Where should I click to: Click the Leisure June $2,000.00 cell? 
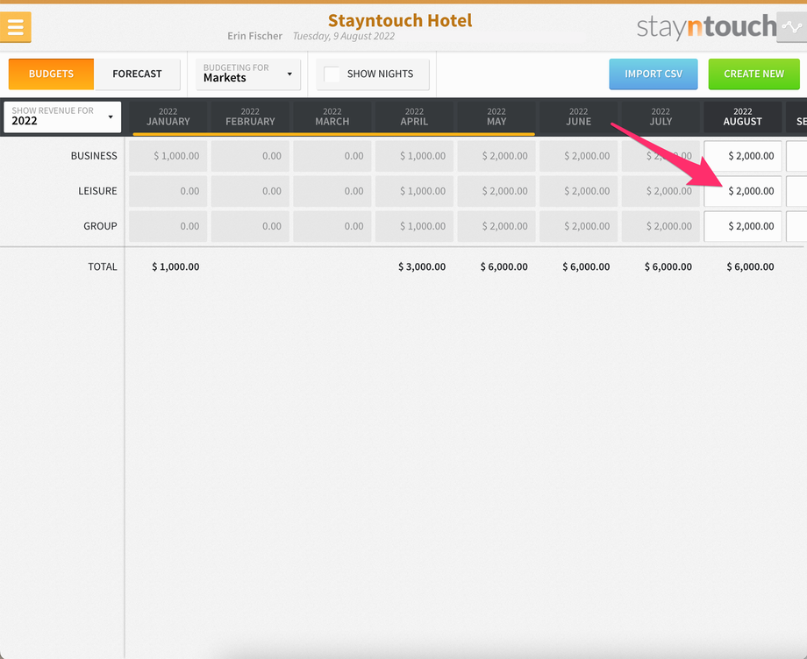point(578,191)
